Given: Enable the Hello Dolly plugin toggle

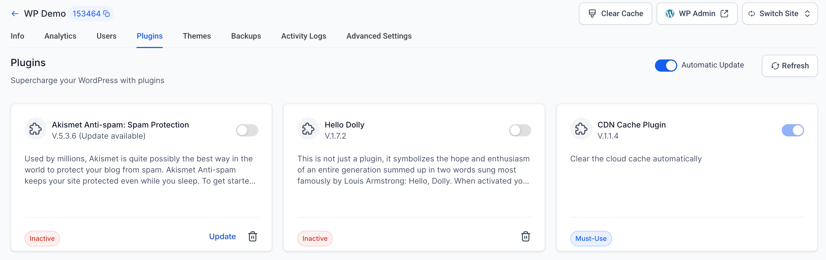Looking at the screenshot, I should [520, 130].
